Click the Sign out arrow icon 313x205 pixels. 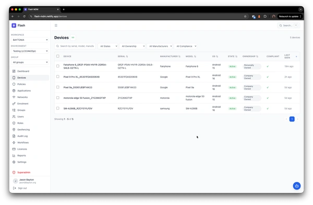coord(15,188)
